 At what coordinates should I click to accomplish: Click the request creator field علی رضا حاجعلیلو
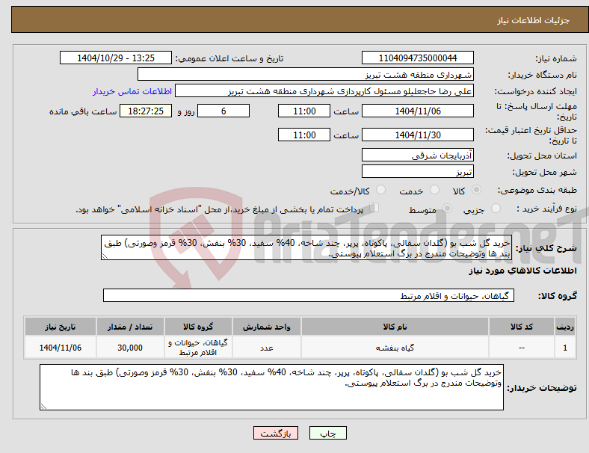(324, 91)
